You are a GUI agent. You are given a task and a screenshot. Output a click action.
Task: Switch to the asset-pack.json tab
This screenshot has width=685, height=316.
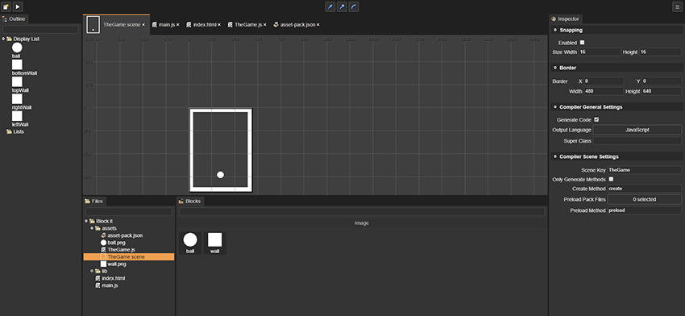(x=297, y=25)
